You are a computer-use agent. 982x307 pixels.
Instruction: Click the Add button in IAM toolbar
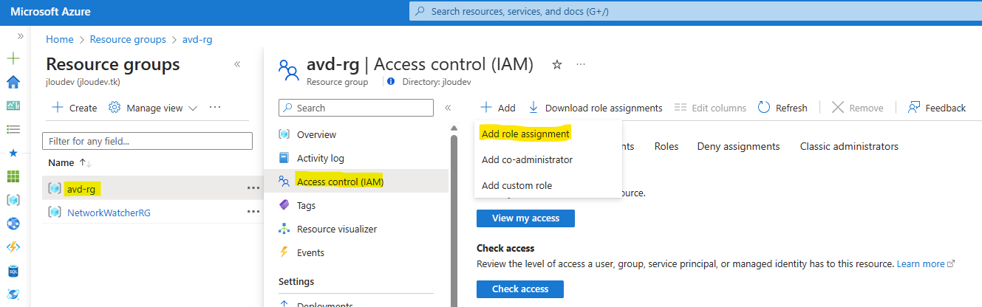[x=498, y=108]
